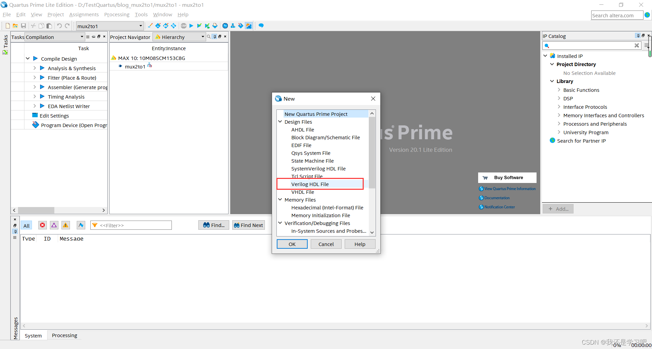Collapse Memory Files in New dialog

[280, 200]
